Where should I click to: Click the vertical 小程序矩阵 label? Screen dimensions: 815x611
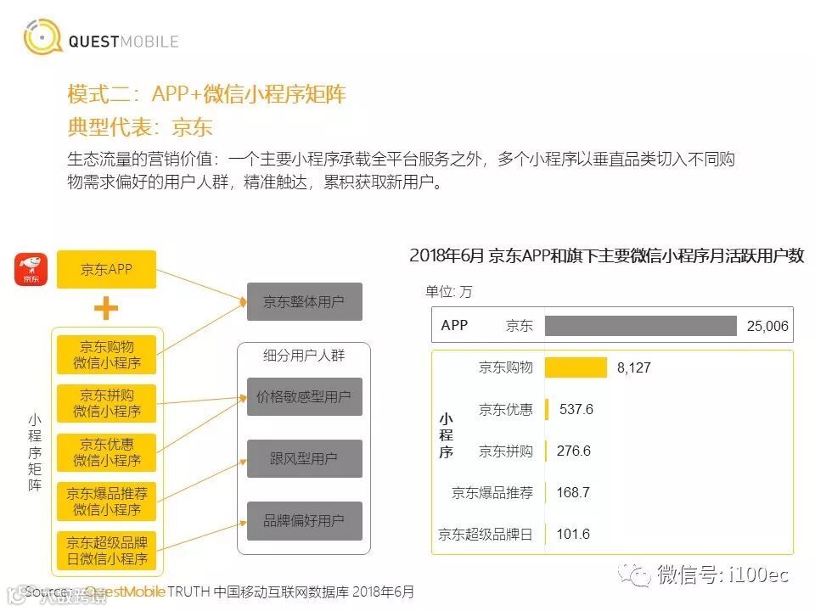tap(34, 452)
